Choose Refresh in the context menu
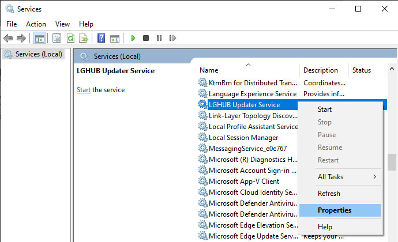This screenshot has height=242, width=398. [x=340, y=194]
